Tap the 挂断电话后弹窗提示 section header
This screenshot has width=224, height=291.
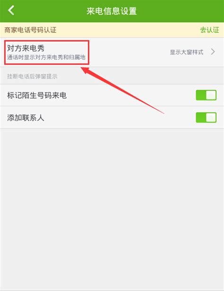click(x=32, y=76)
